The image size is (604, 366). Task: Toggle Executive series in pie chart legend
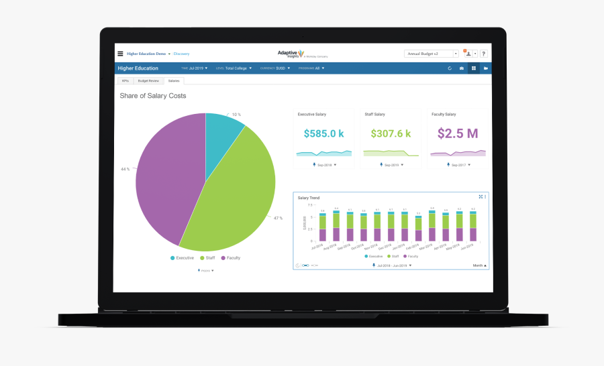[x=181, y=258]
